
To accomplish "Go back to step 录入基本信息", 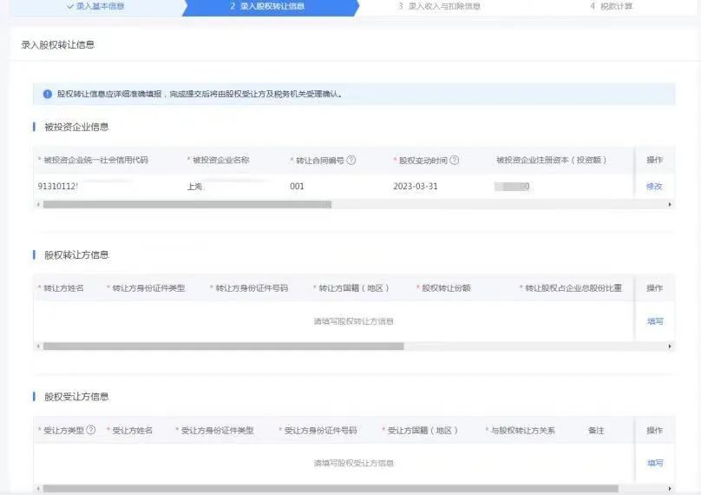I will tap(95, 6).
